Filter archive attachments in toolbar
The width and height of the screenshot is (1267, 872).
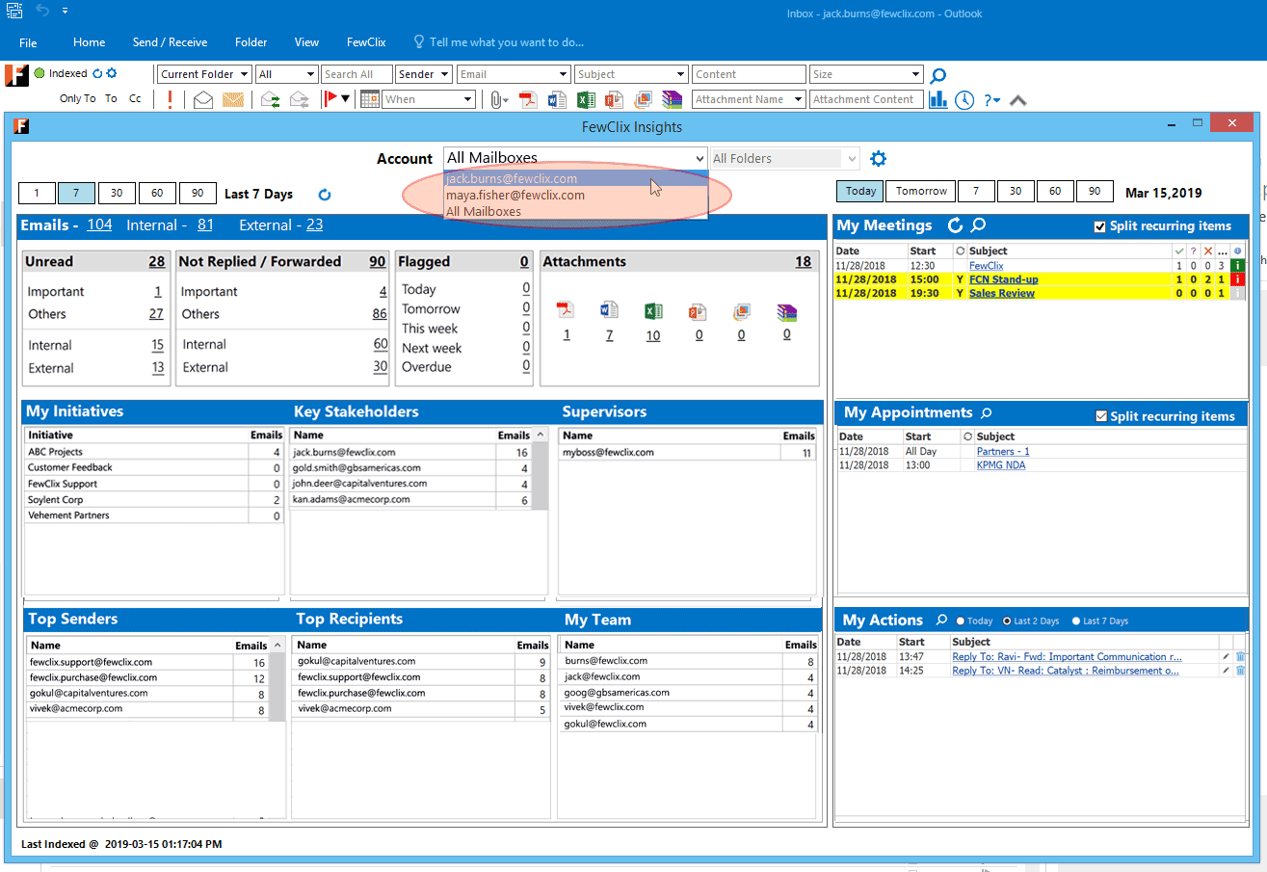pos(673,99)
